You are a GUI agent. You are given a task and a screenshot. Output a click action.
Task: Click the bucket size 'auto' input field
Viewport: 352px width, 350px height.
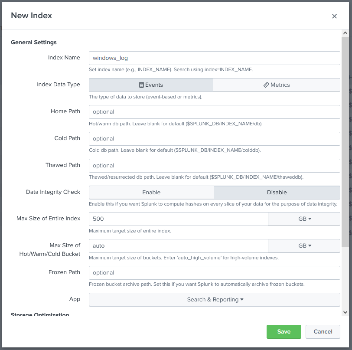178,246
